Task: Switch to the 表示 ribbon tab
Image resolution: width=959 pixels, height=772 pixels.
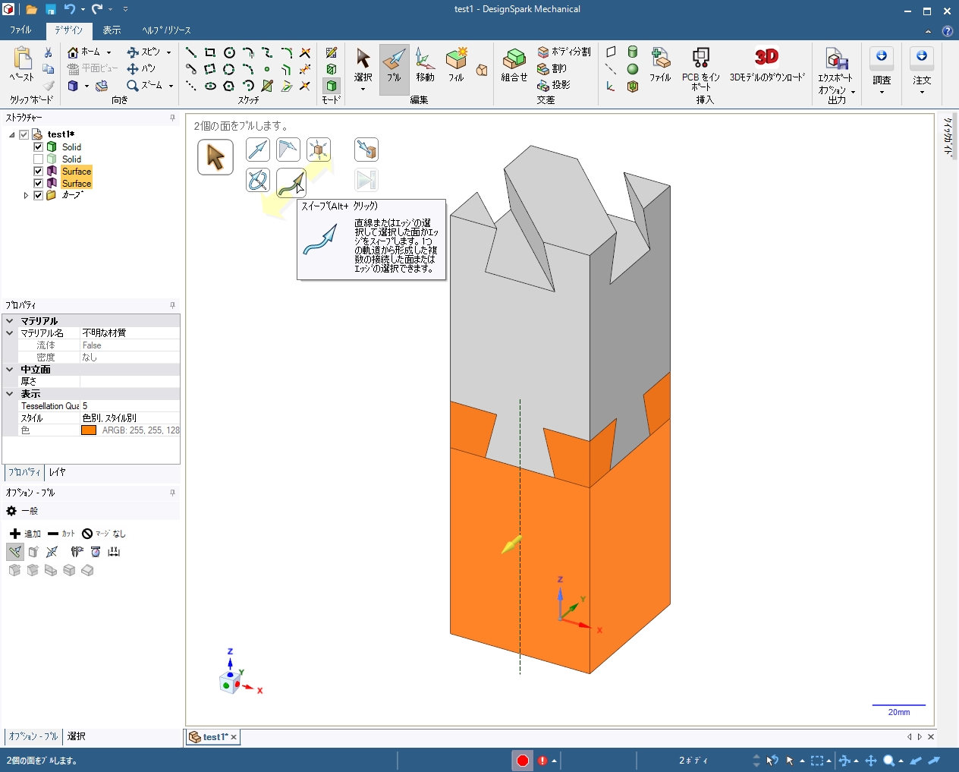Action: 112,30
